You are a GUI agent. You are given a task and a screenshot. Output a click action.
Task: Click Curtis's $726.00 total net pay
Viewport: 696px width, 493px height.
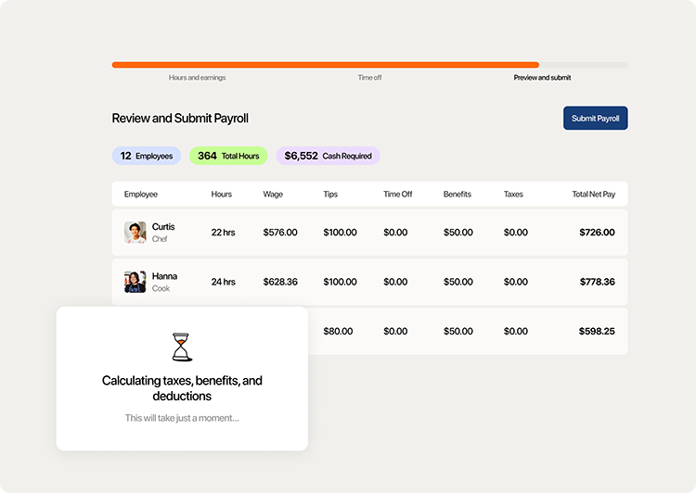(x=597, y=233)
